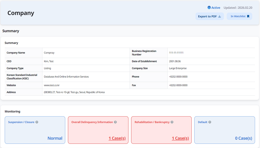Select the business registration number 111-11-11111
The height and width of the screenshot is (148, 260).
point(176,53)
